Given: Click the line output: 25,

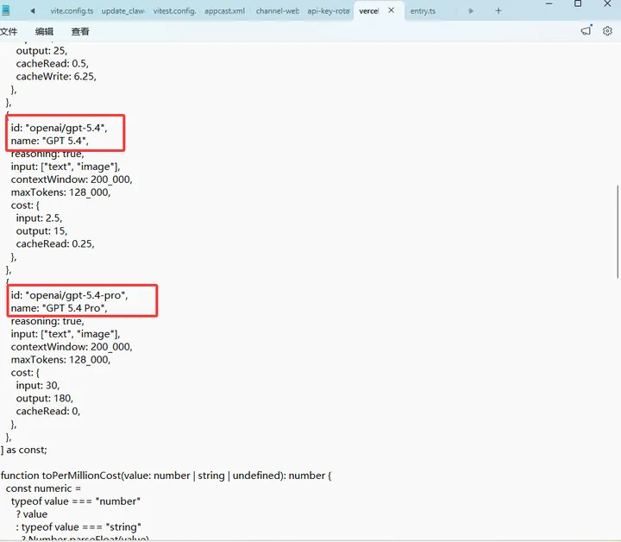Looking at the screenshot, I should (x=41, y=51).
